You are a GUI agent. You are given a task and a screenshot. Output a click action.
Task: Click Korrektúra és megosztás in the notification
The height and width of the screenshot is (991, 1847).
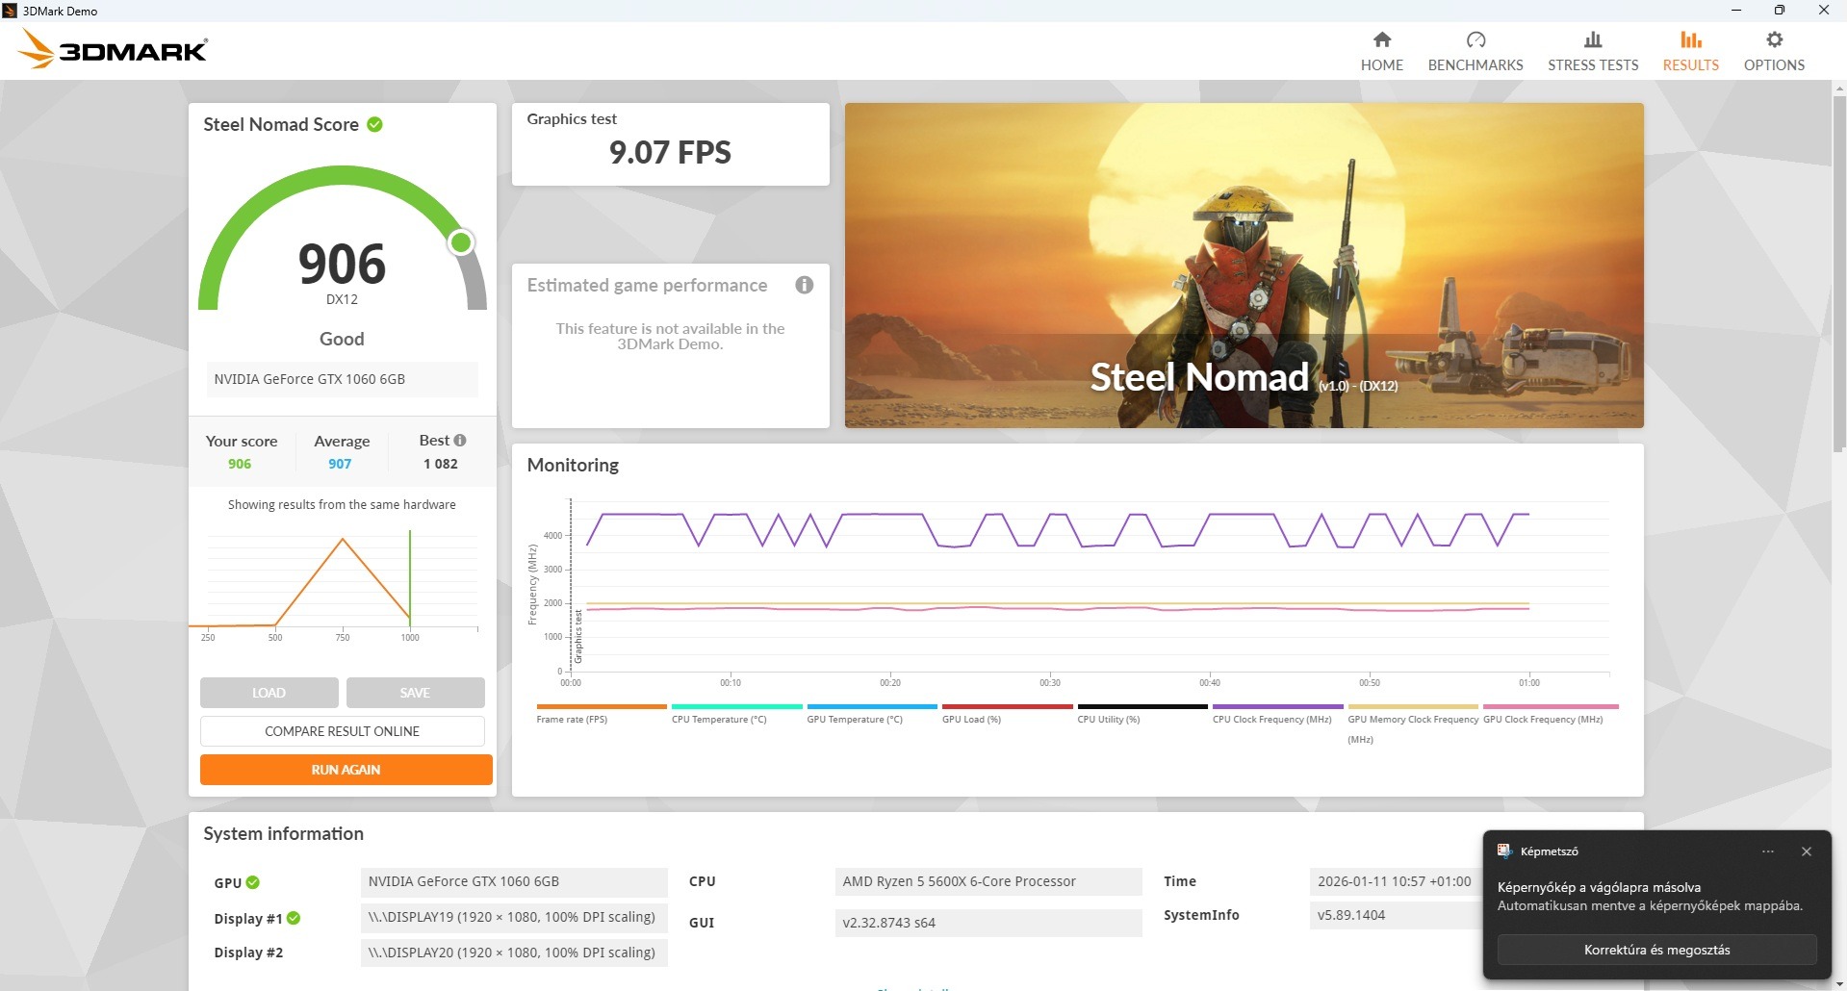point(1657,950)
